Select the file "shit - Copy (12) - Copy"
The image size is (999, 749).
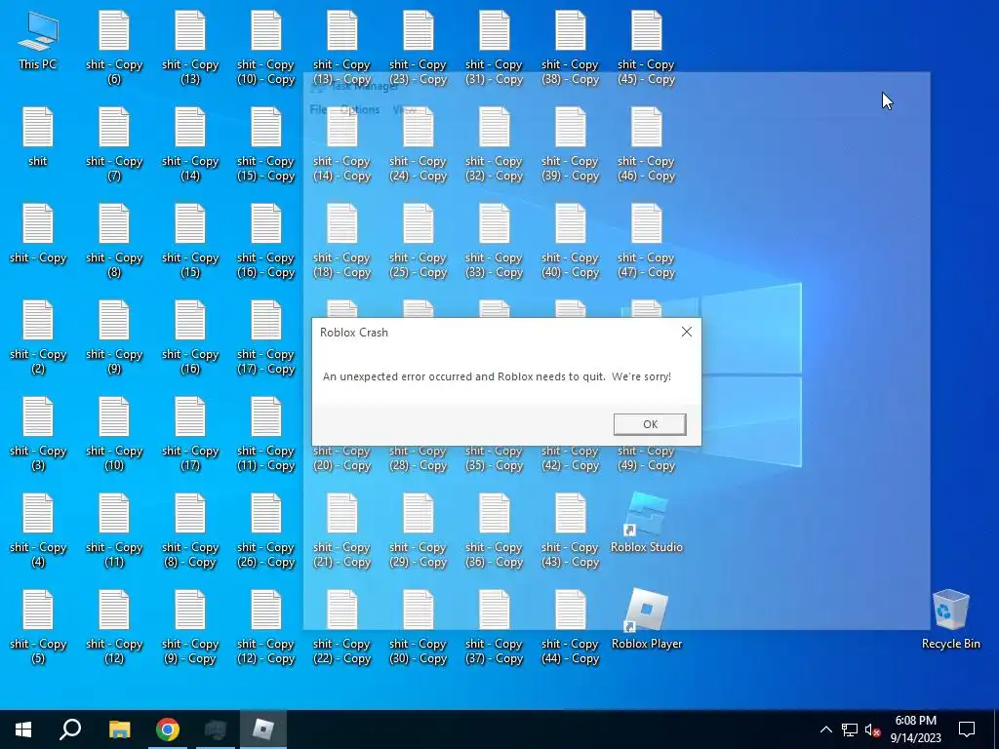[x=265, y=627]
